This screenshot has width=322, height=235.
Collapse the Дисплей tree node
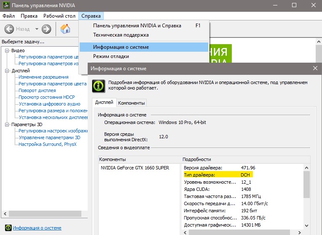(7, 71)
